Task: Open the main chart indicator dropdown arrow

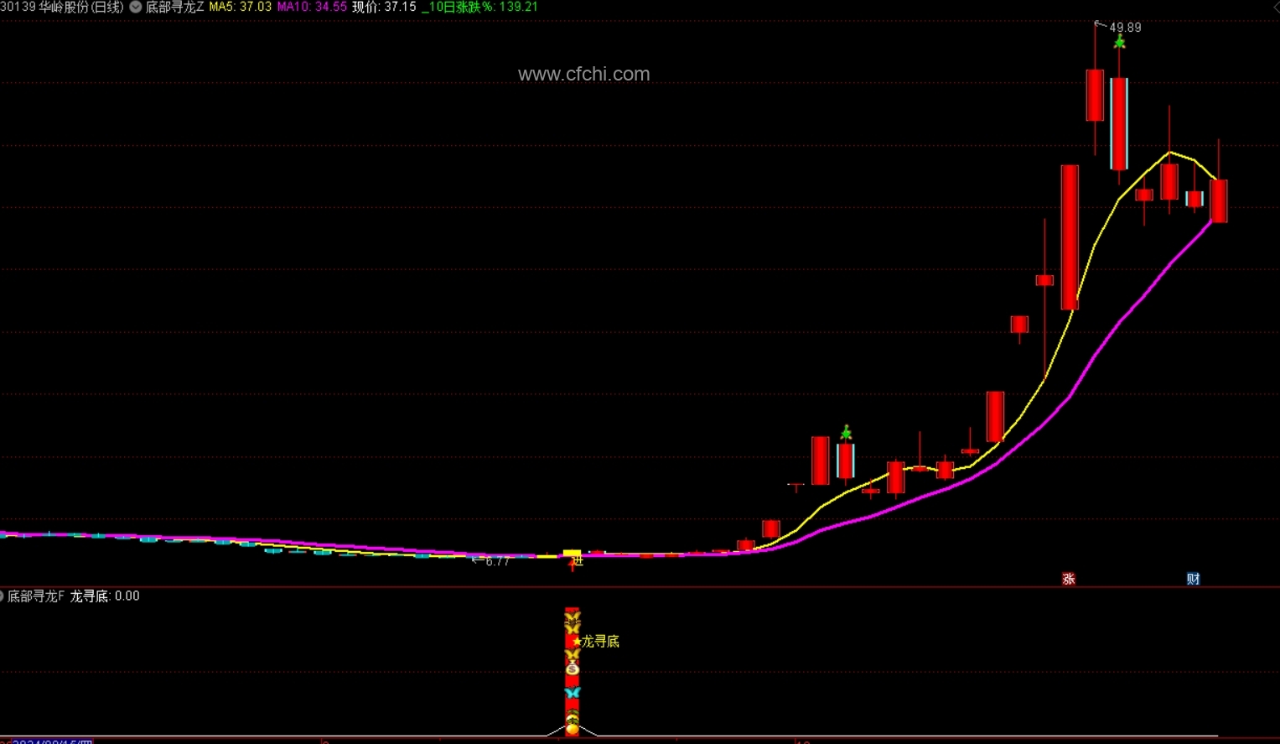Action: tap(135, 7)
